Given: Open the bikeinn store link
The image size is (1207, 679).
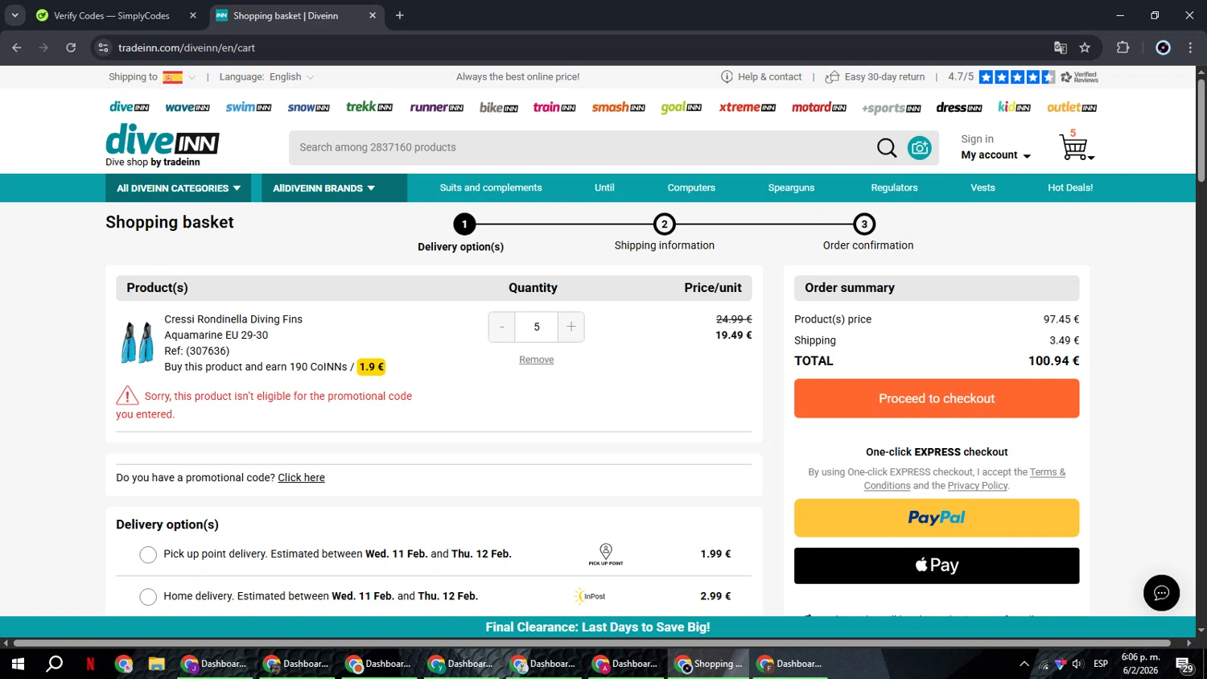Looking at the screenshot, I should pos(499,107).
